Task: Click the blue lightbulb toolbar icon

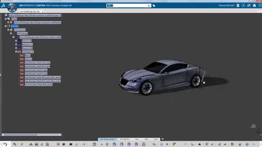Action: pos(247,144)
